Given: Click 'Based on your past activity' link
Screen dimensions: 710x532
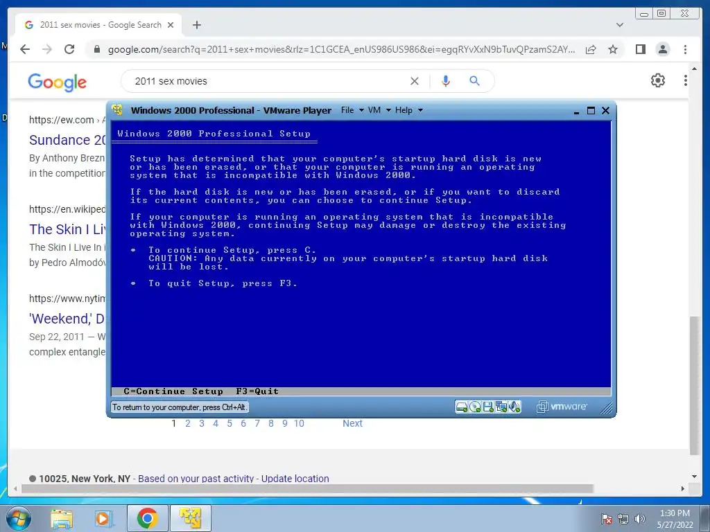Looking at the screenshot, I should click(196, 479).
